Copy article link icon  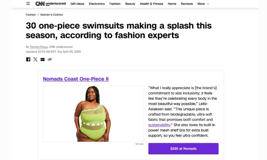click(50, 59)
